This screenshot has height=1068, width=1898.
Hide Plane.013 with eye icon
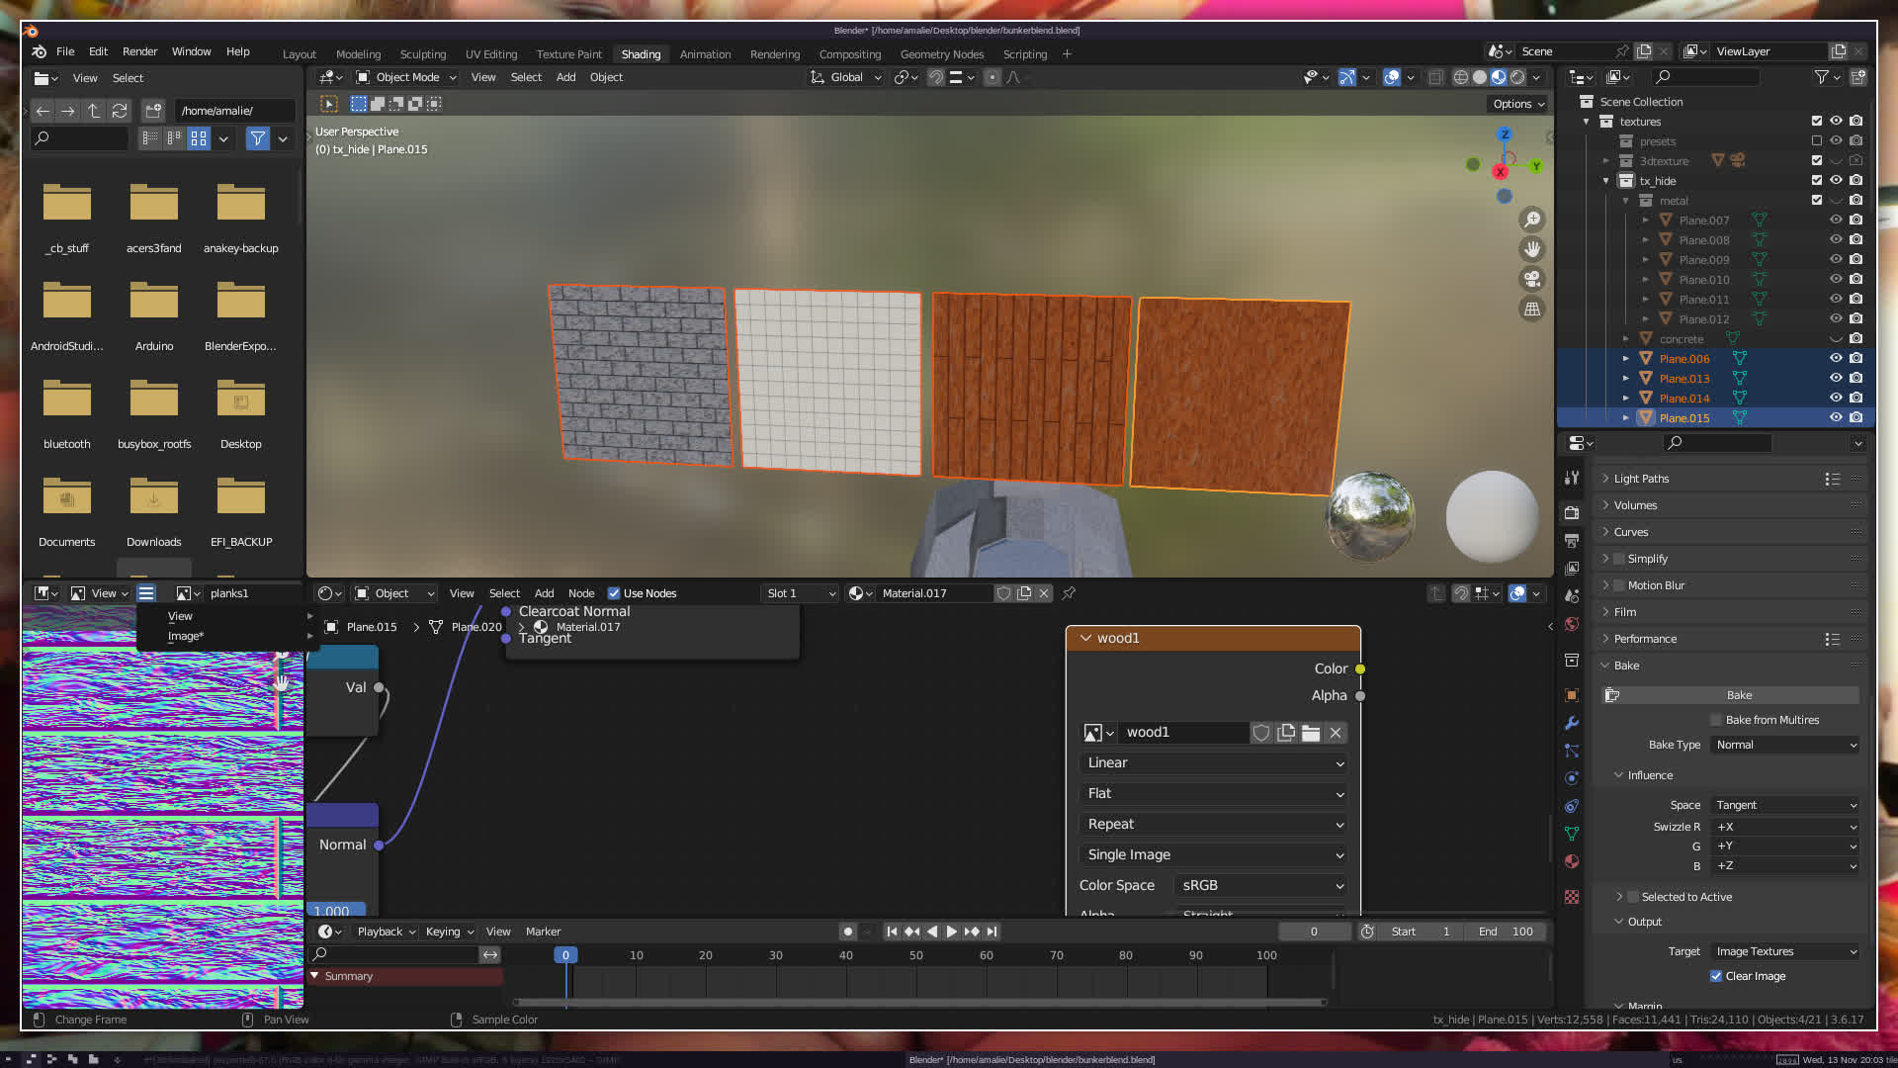tap(1836, 379)
